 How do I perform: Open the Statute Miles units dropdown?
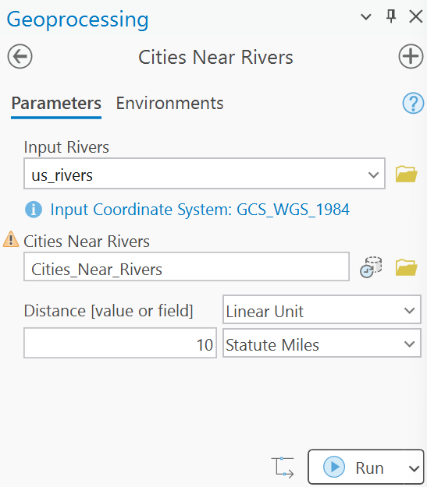322,343
